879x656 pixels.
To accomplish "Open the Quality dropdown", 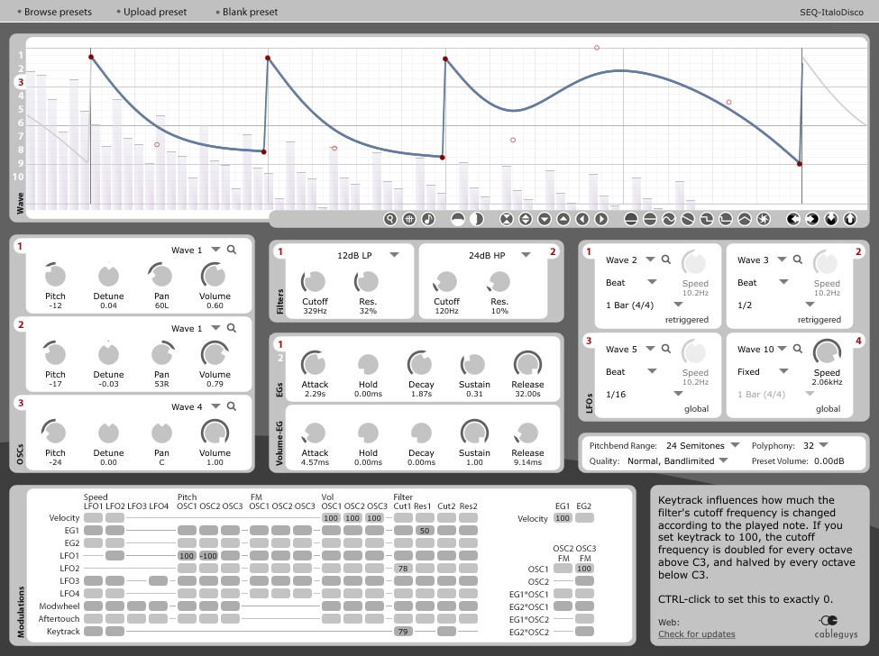I will click(723, 460).
